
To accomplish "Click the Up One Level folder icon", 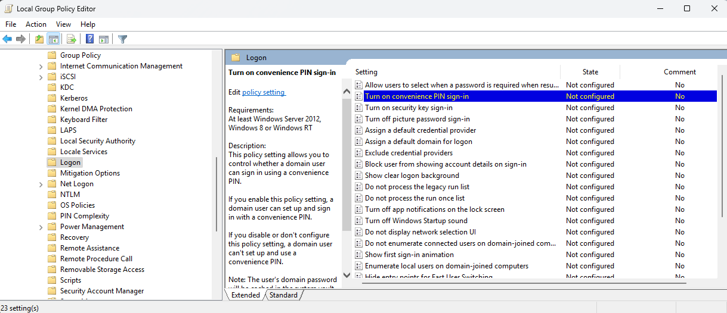I will click(39, 39).
